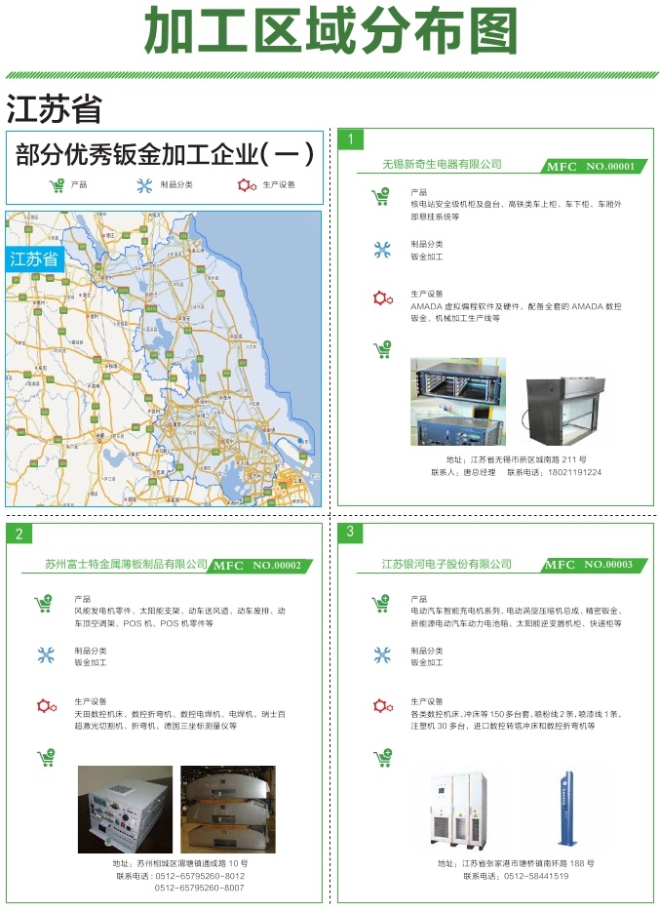660x912 pixels.
Task: Open the 苏州富士特金属薄板制品有限公司 company link
Action: (127, 564)
